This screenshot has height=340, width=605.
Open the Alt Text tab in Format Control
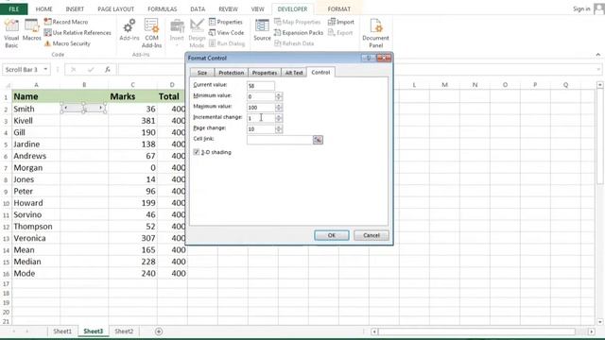[x=294, y=73]
